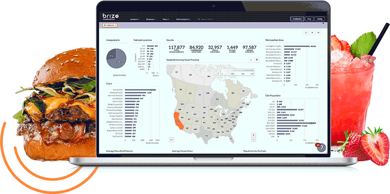Click the San Francisco-Oakland metro bar
Image resolution: width=390 pixels, height=194 pixels.
point(289,49)
